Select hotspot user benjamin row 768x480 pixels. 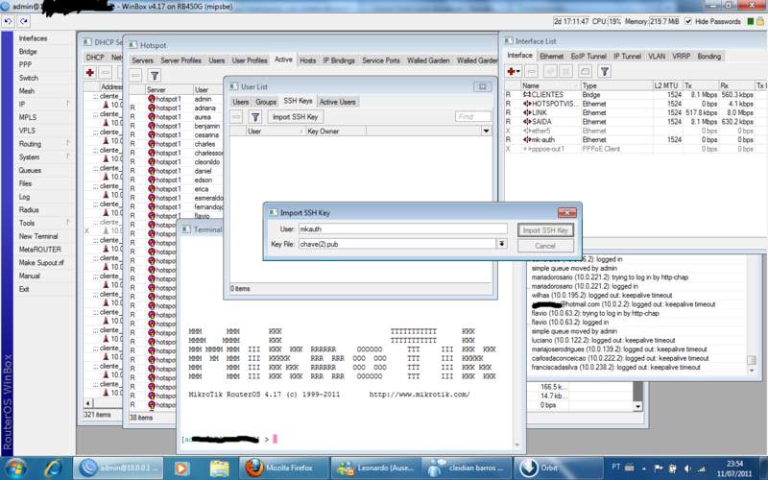coord(177,126)
